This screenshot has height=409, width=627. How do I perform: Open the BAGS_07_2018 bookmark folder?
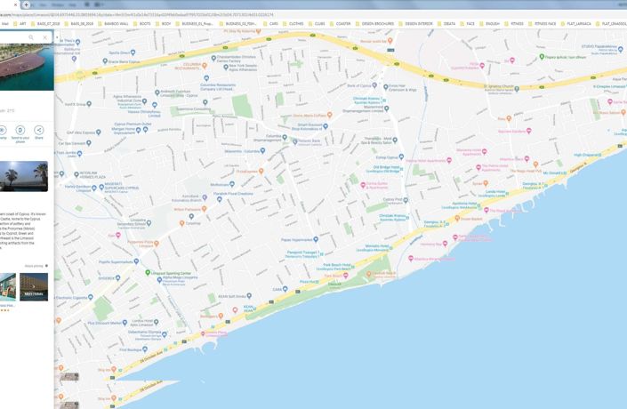tap(45, 24)
